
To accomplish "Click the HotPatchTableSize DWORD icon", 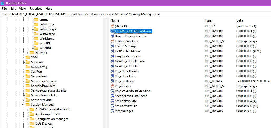I will click(112, 51).
